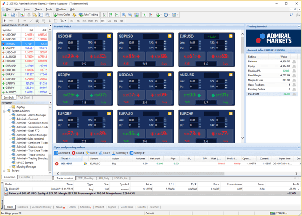Open the yellow USDCHF tile menu icon
Screen dimensions: 302x216
109,36
